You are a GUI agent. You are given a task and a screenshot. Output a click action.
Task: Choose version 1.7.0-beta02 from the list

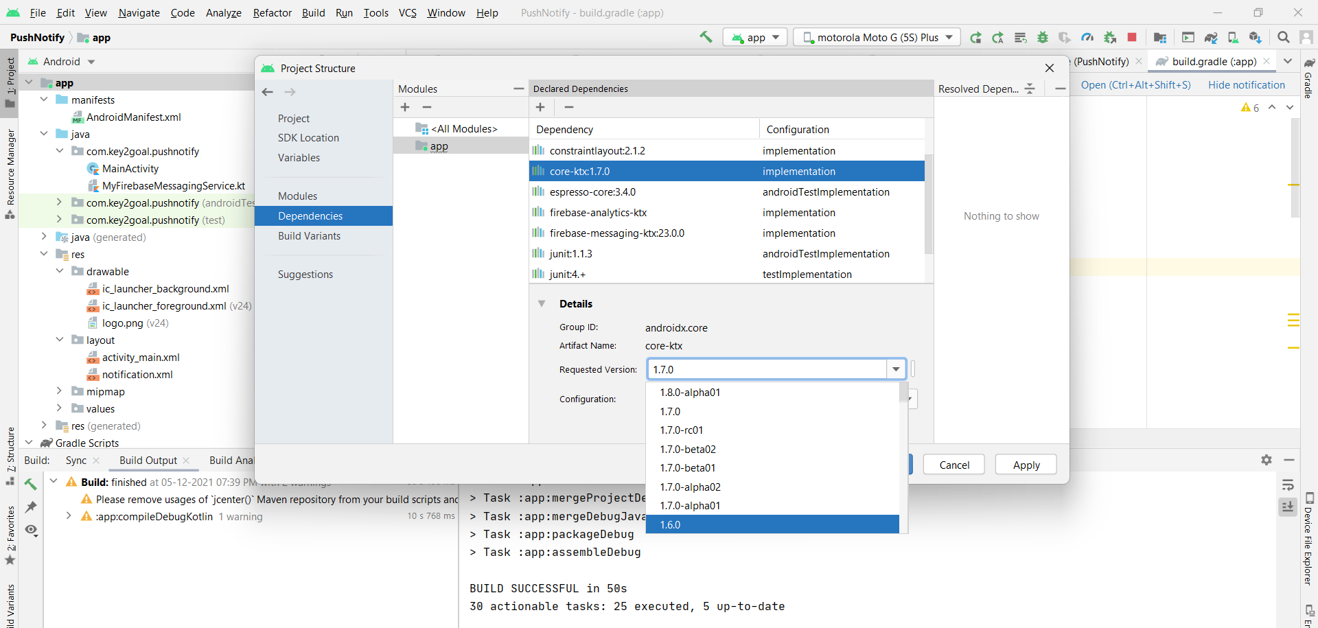click(x=688, y=450)
